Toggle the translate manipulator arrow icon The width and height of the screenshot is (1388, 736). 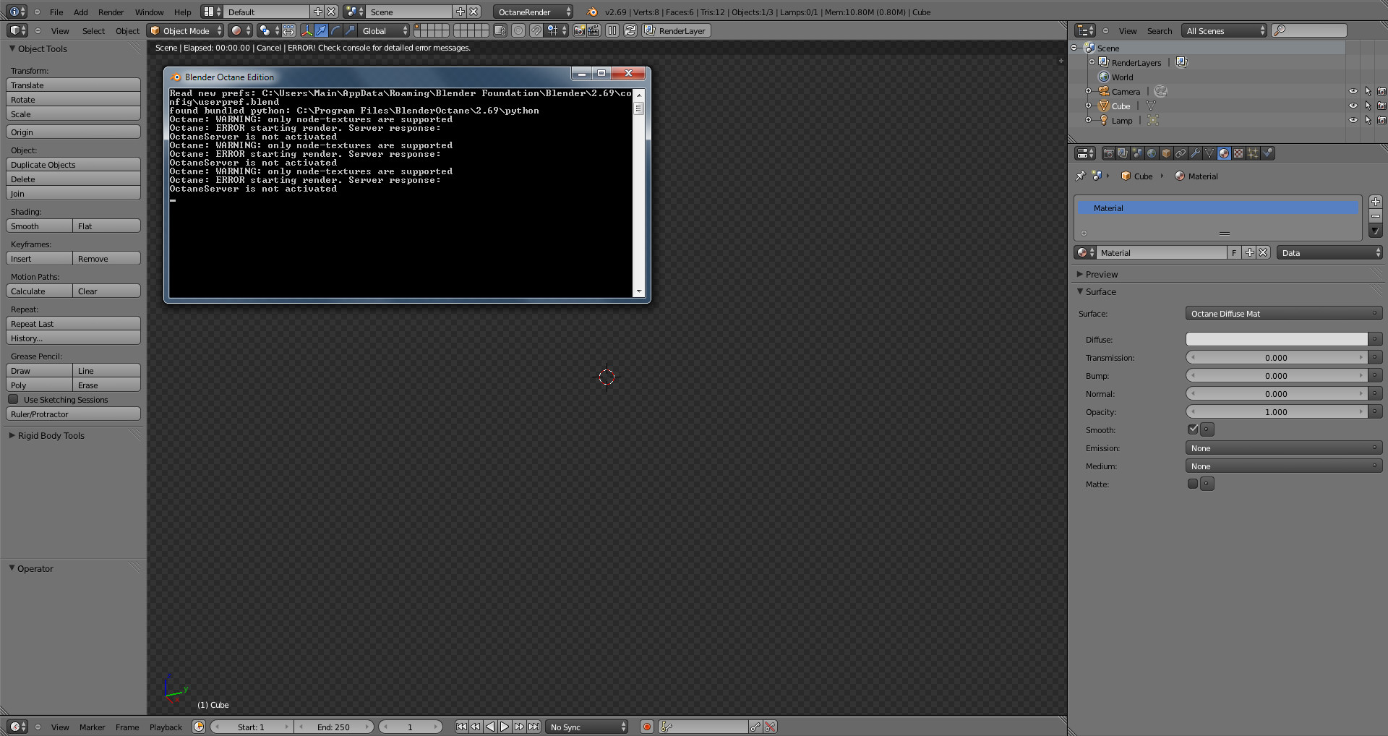point(321,30)
